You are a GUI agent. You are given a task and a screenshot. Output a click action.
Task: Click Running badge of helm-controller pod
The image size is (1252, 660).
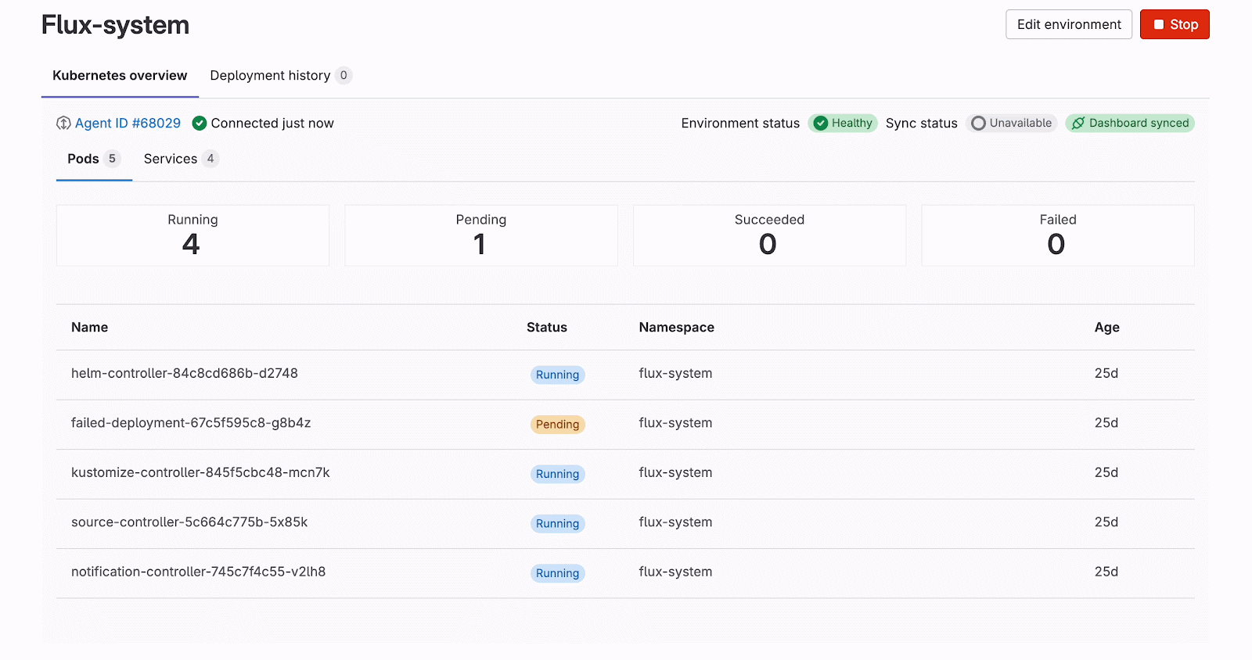click(558, 375)
